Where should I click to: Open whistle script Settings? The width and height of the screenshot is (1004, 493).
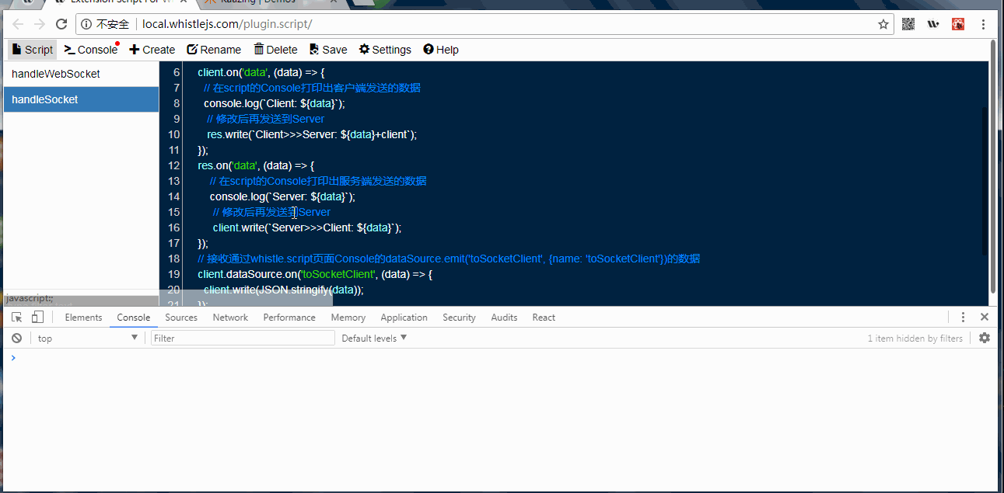point(385,50)
